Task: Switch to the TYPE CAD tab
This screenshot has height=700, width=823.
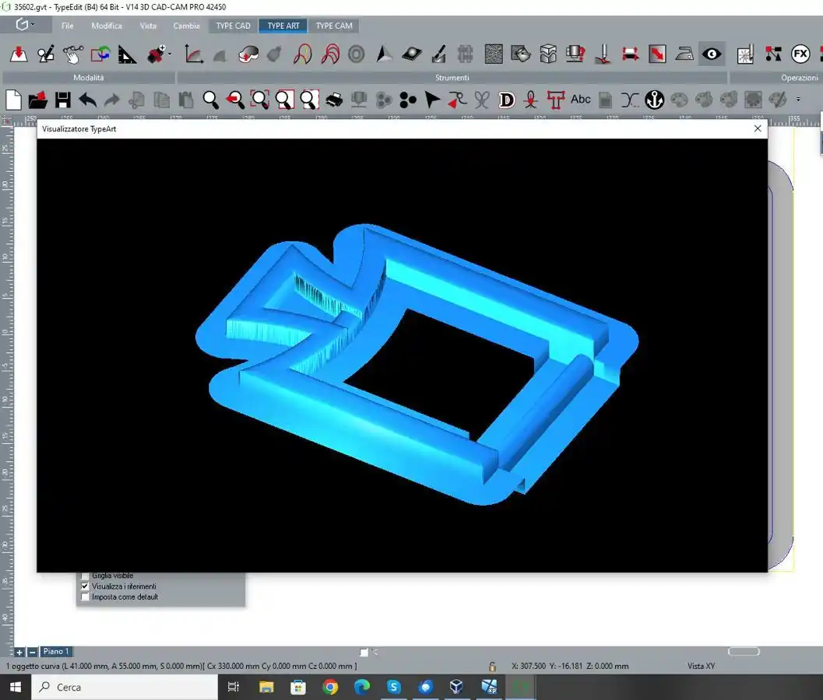Action: 233,26
